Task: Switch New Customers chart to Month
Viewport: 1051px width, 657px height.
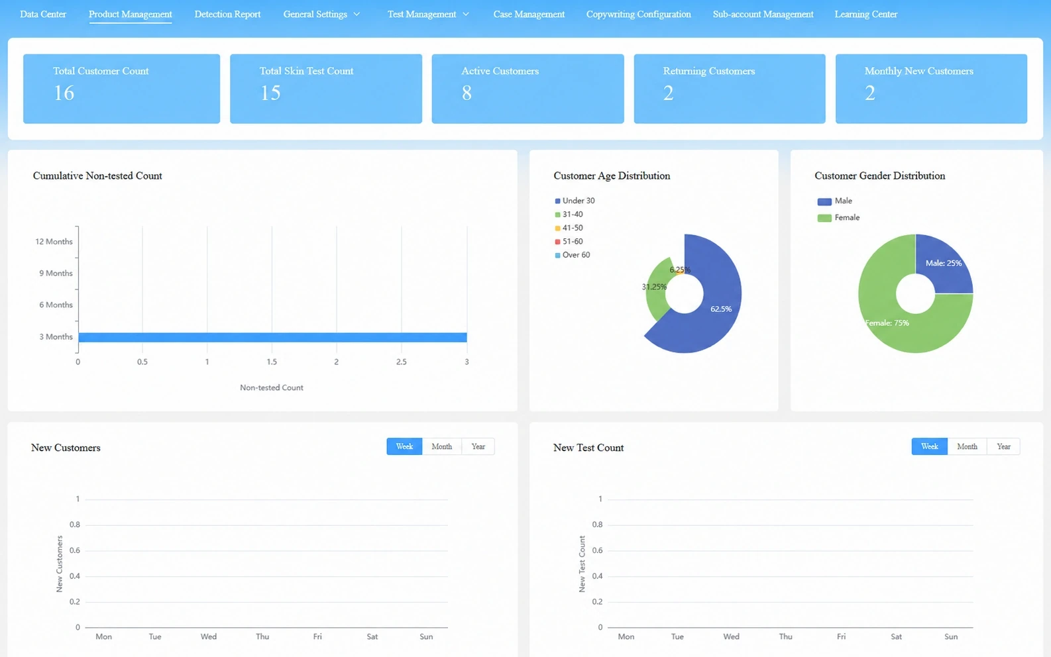Action: 441,446
